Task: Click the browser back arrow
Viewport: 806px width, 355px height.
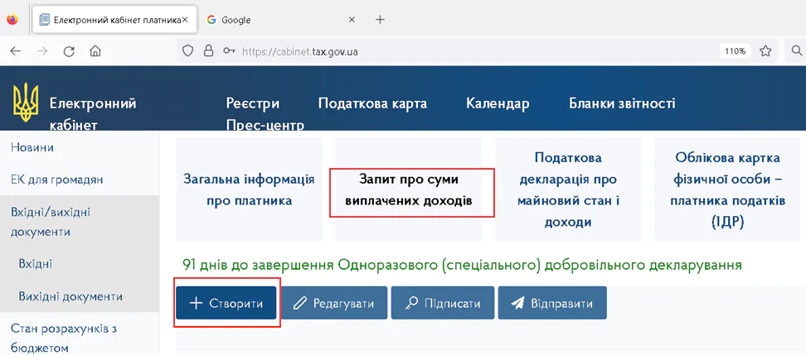Action: 15,51
